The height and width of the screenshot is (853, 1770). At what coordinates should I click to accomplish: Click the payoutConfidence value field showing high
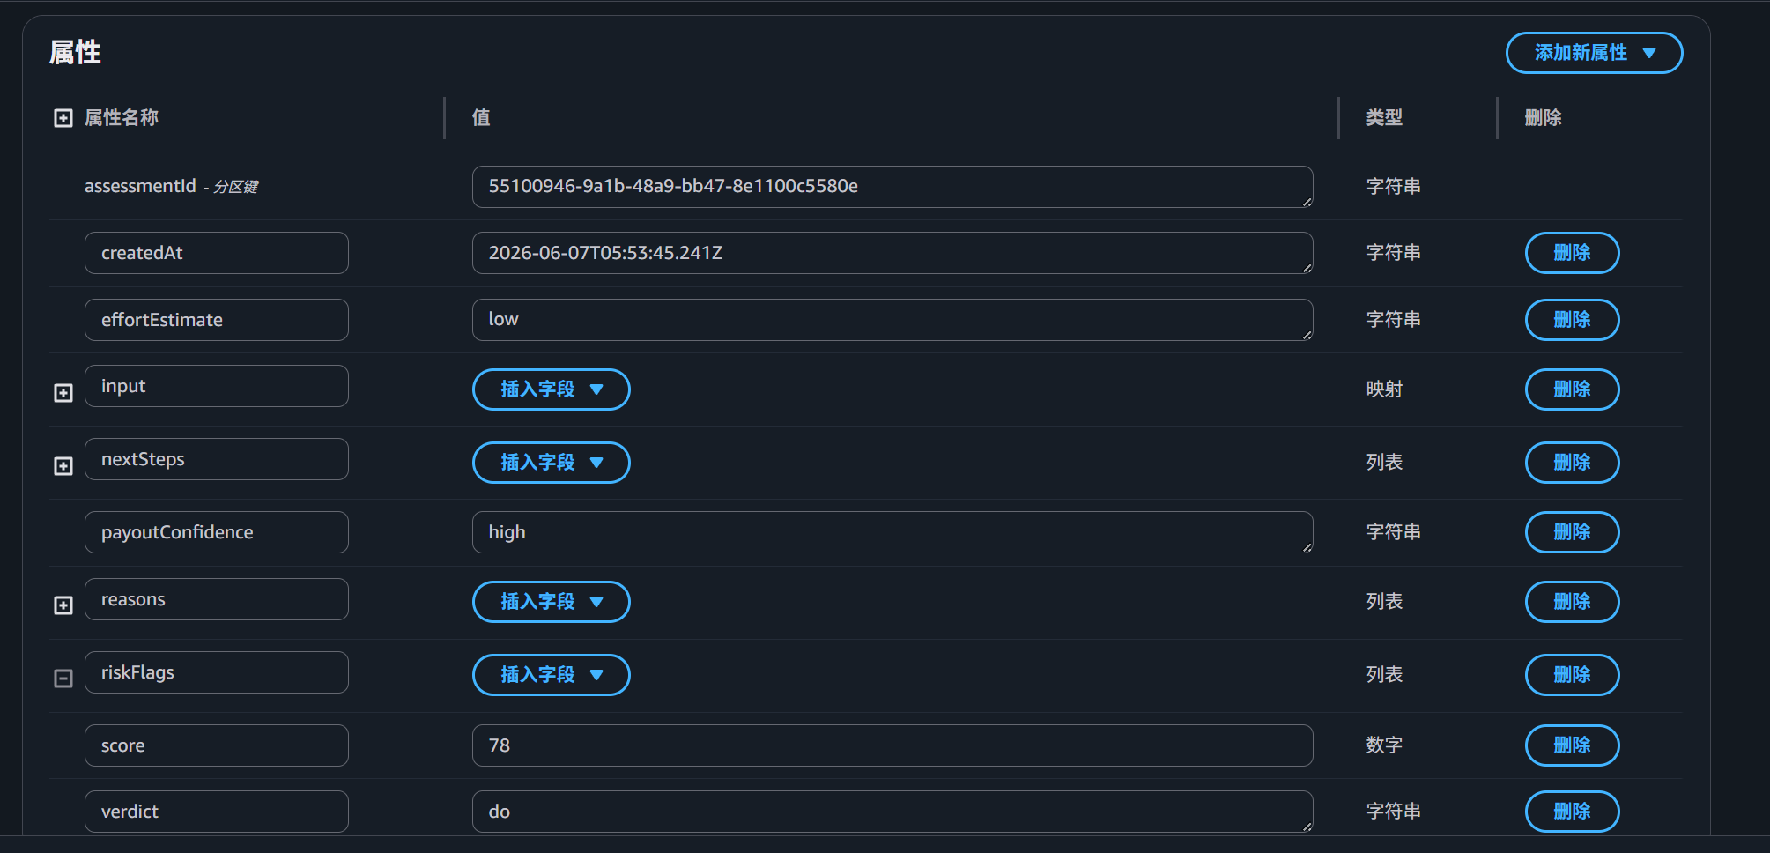[x=892, y=532]
